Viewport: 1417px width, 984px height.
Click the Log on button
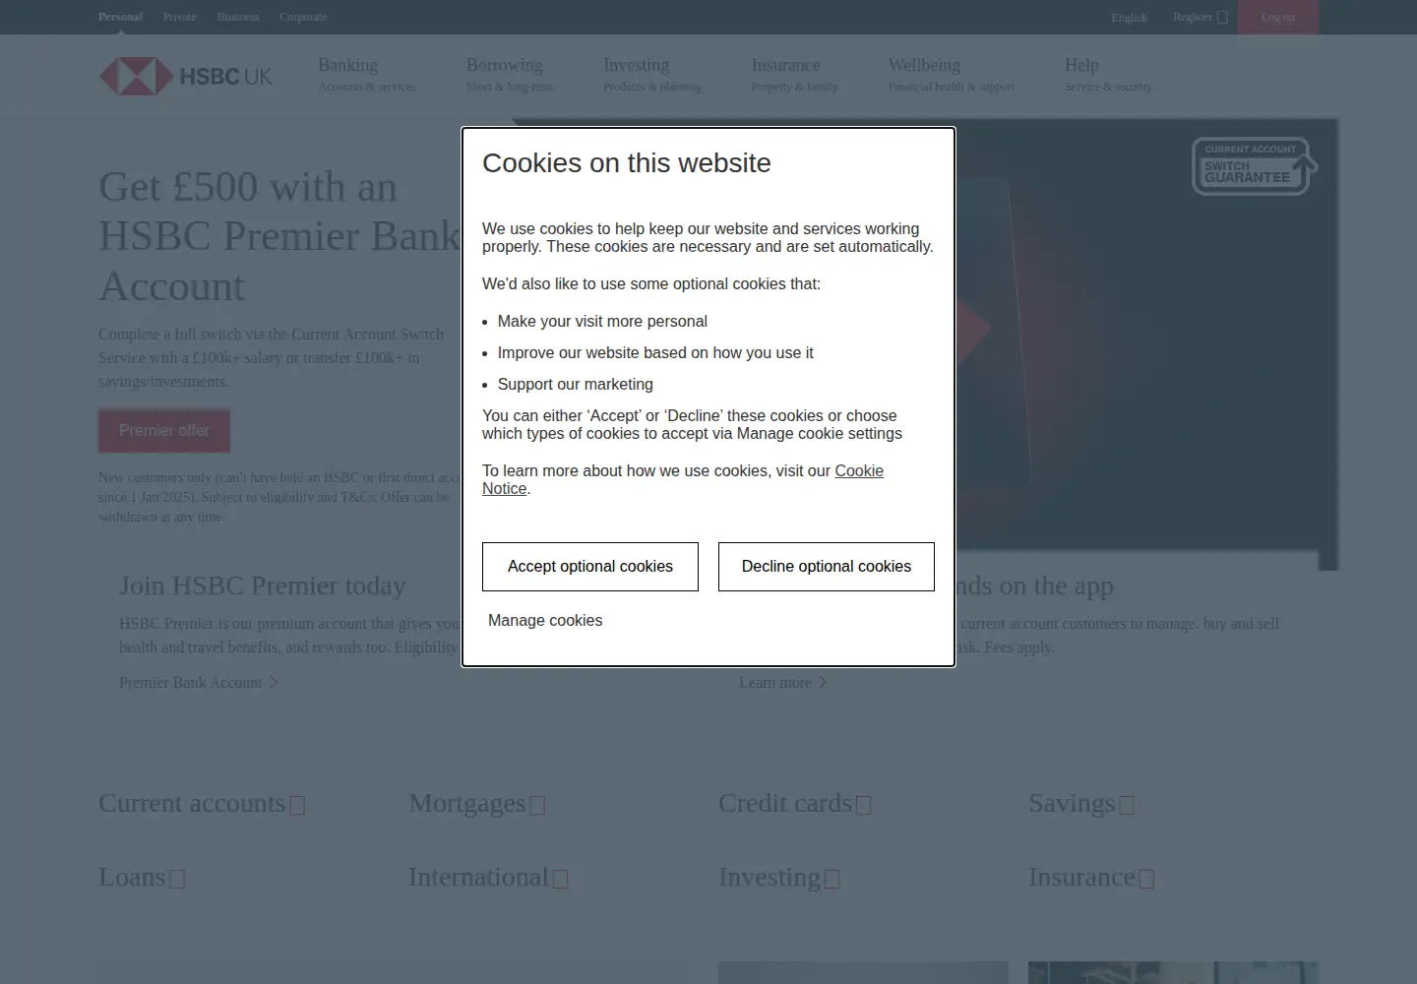coord(1278,17)
